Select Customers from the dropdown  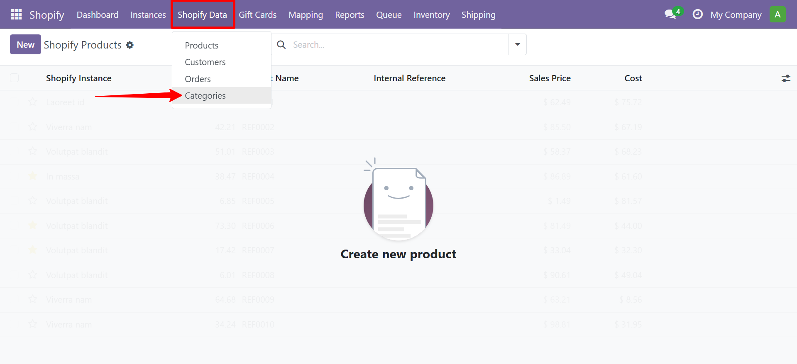click(x=222, y=62)
